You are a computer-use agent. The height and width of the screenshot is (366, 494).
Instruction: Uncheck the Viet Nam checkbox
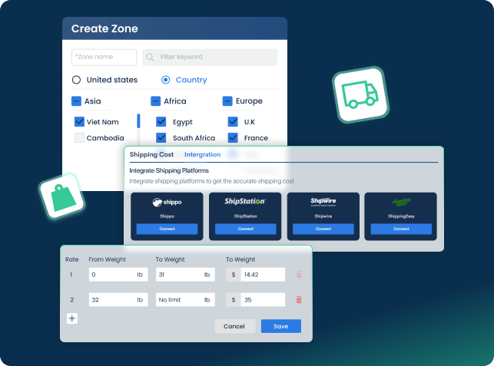point(79,122)
